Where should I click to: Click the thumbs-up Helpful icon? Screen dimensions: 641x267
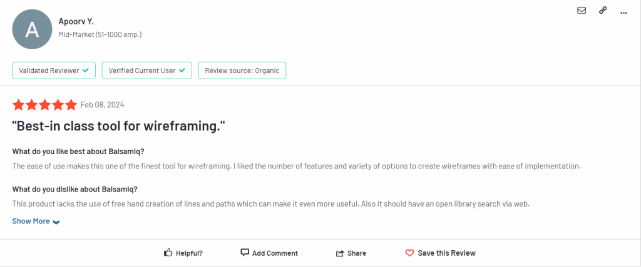click(x=168, y=253)
